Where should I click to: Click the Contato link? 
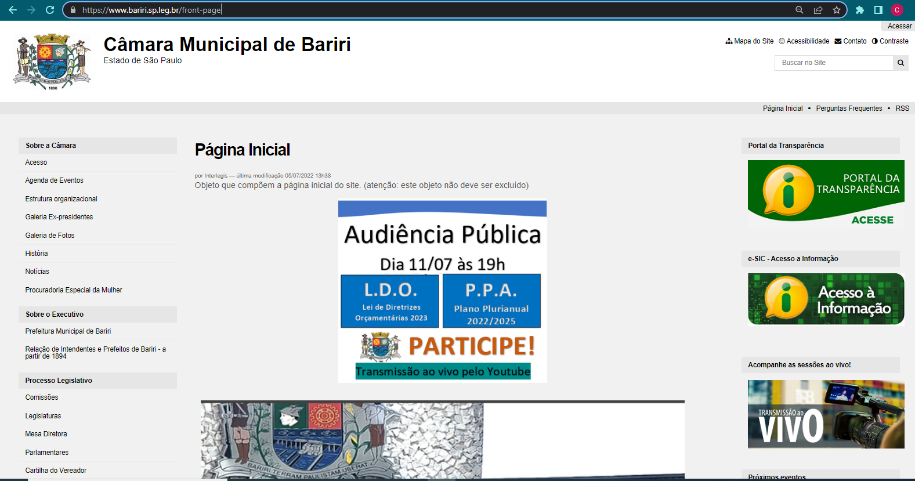click(x=851, y=41)
